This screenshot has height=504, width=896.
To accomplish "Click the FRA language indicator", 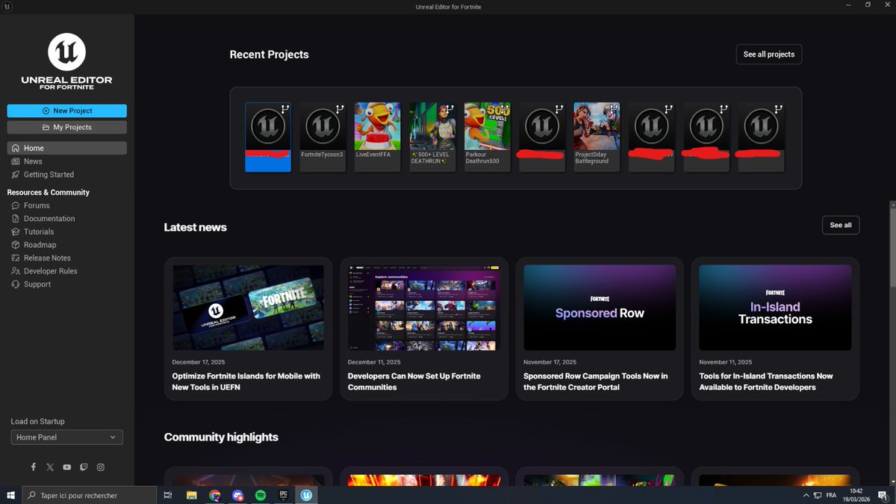I will [x=832, y=495].
